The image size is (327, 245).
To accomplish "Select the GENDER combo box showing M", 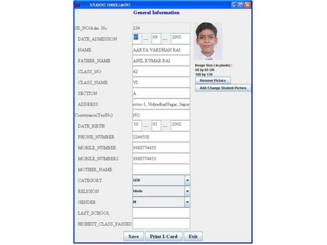I will [161, 202].
